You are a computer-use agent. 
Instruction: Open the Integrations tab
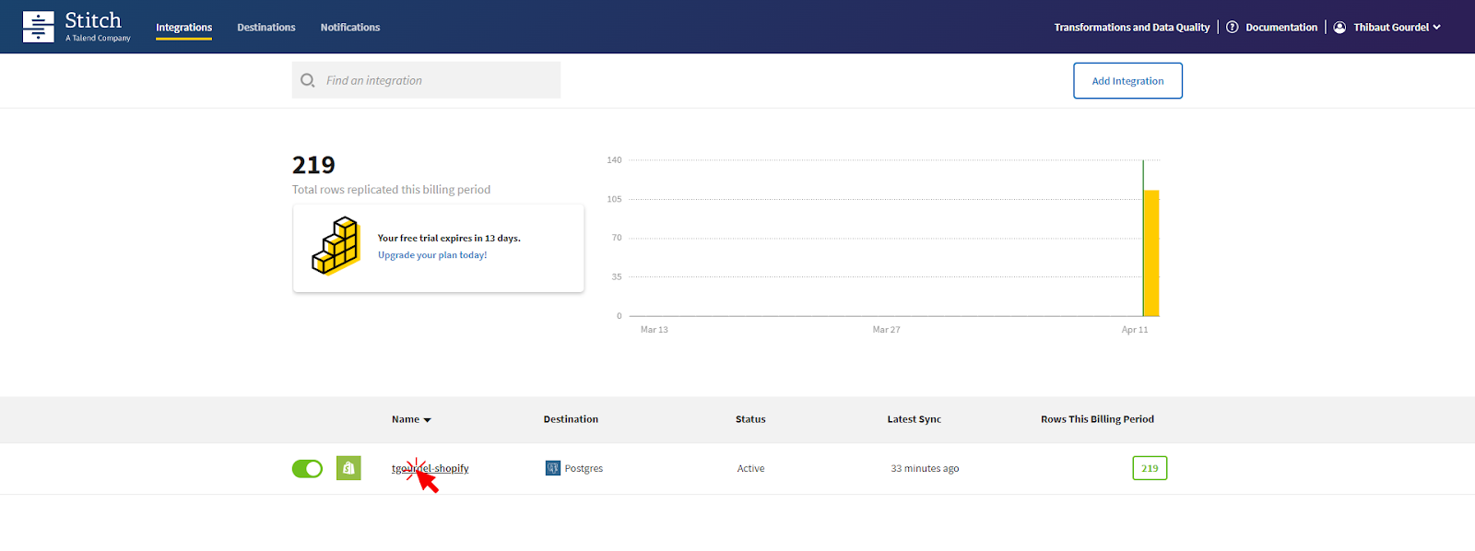183,28
